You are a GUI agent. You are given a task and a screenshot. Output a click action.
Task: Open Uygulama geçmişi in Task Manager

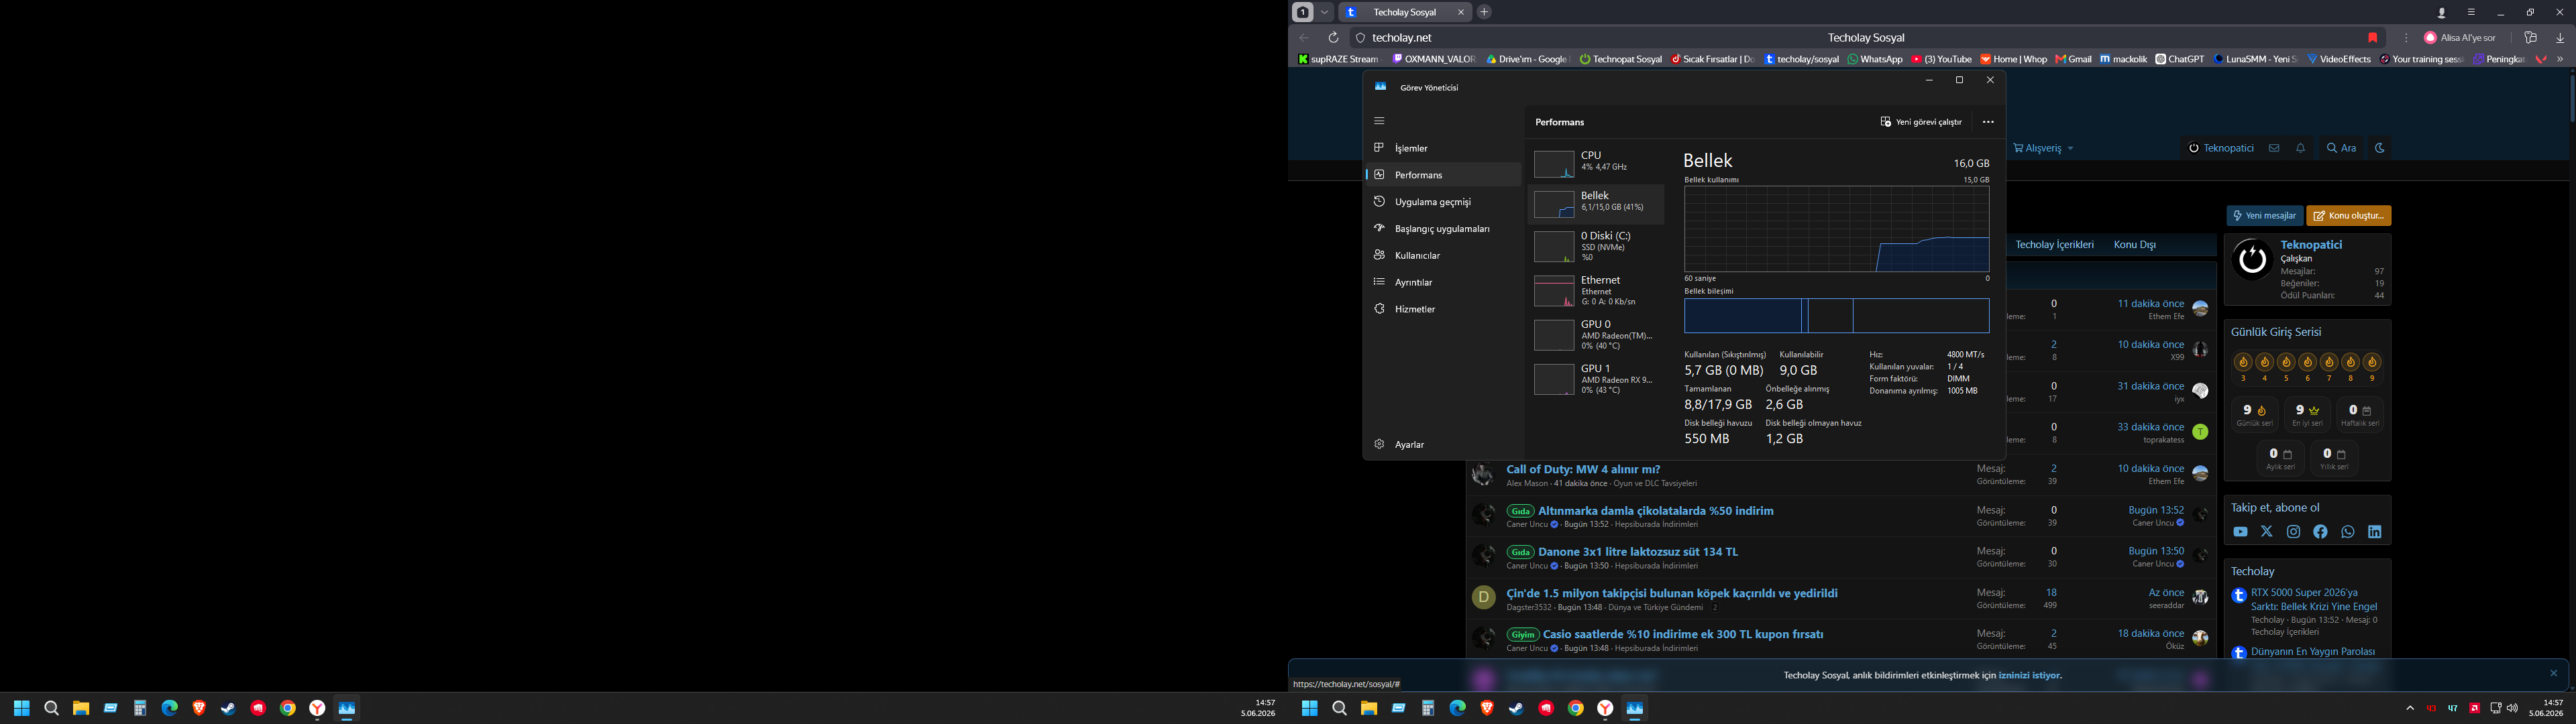(1443, 202)
